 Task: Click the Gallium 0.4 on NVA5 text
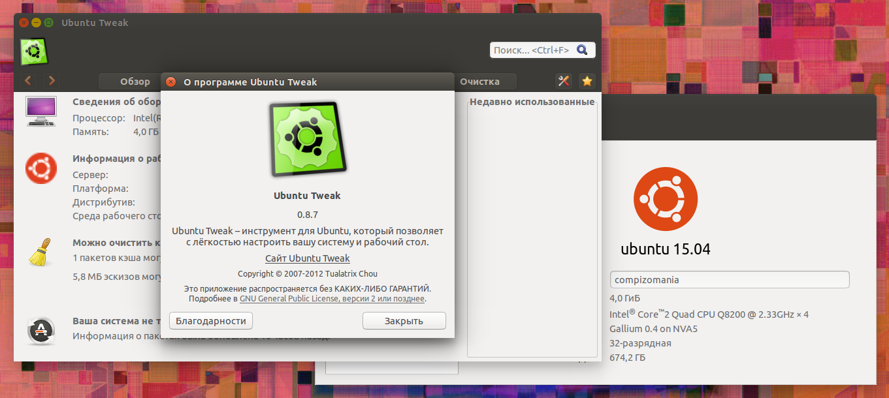653,329
